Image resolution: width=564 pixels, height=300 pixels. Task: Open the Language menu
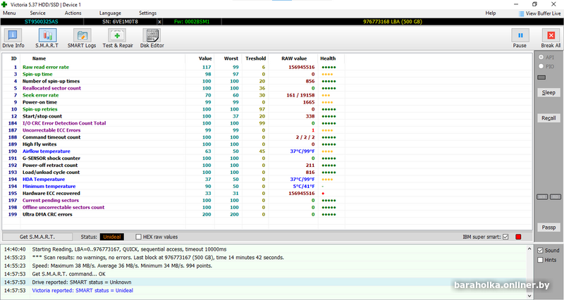pyautogui.click(x=110, y=13)
